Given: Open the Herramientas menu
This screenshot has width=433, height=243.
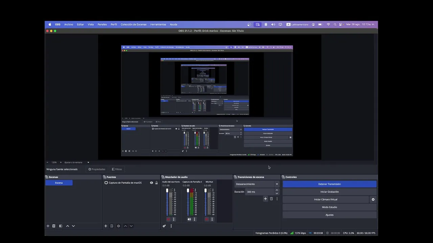Looking at the screenshot, I should 158,24.
